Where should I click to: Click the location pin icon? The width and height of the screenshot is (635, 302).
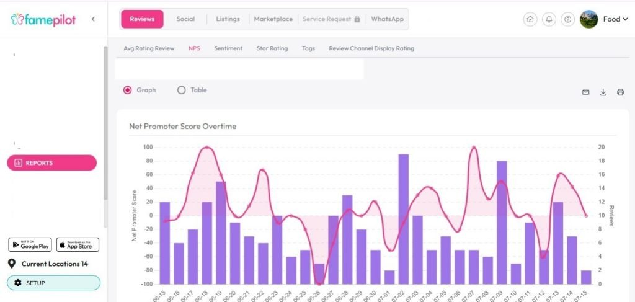coord(12,264)
